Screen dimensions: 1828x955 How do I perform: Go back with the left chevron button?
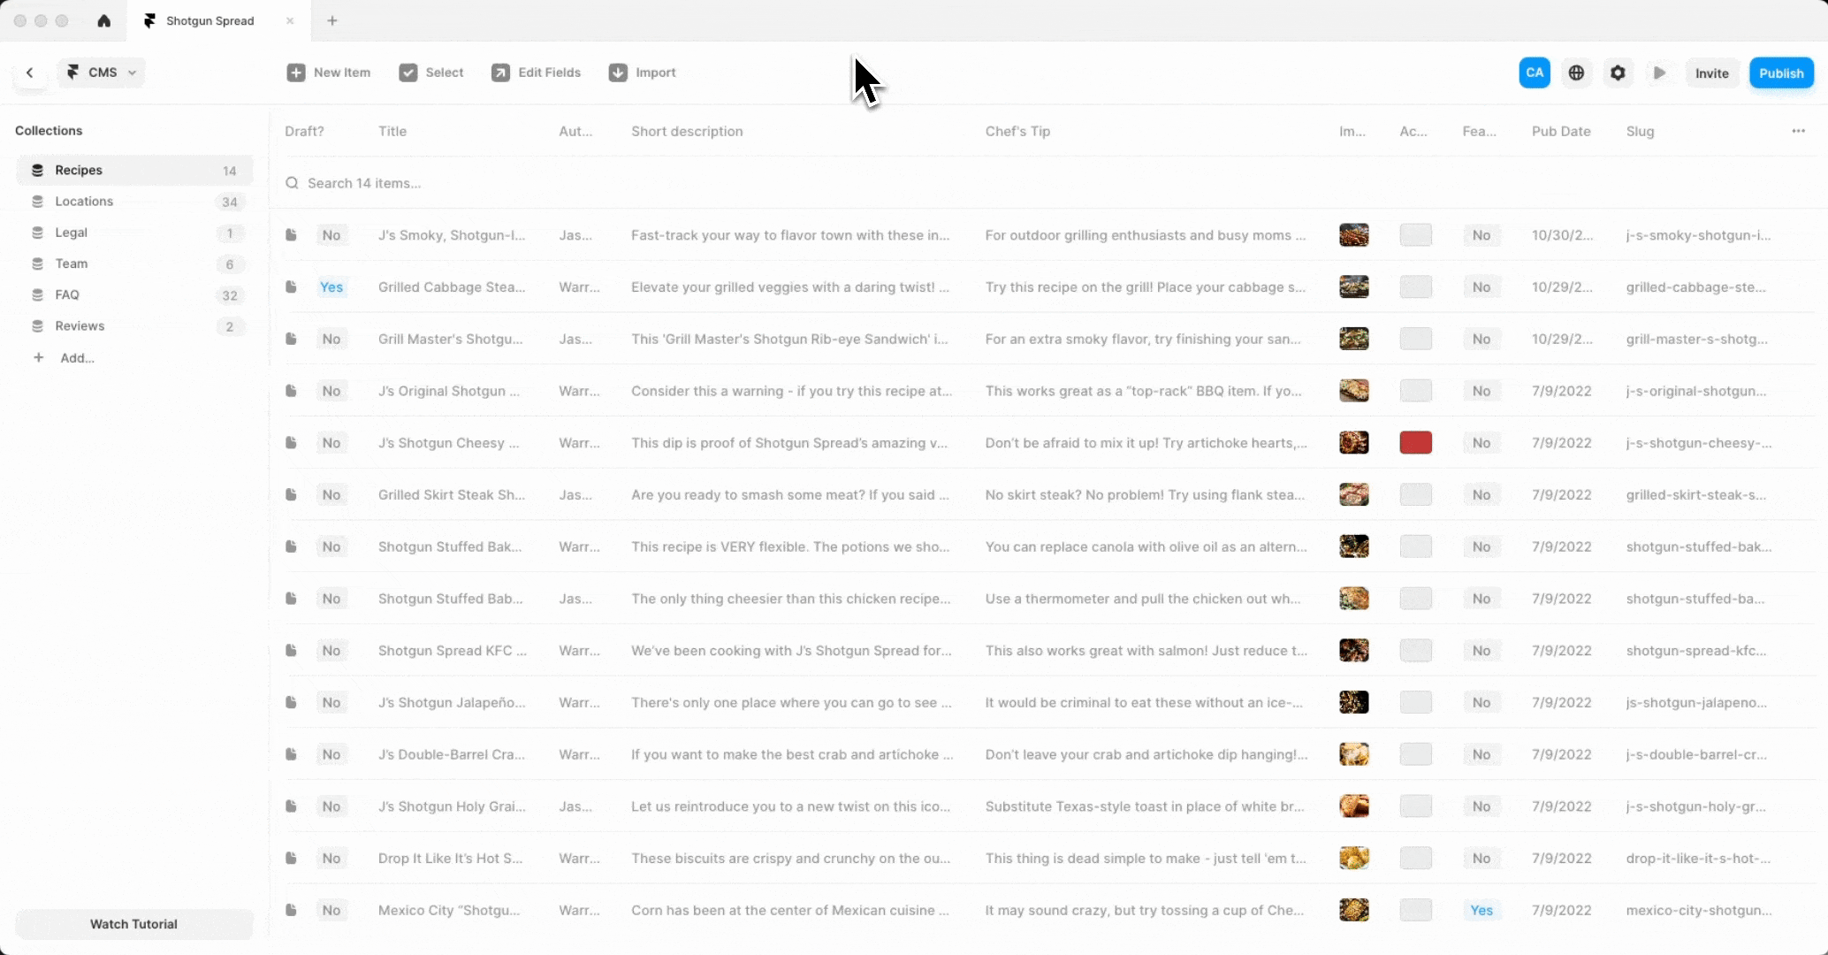coord(30,73)
